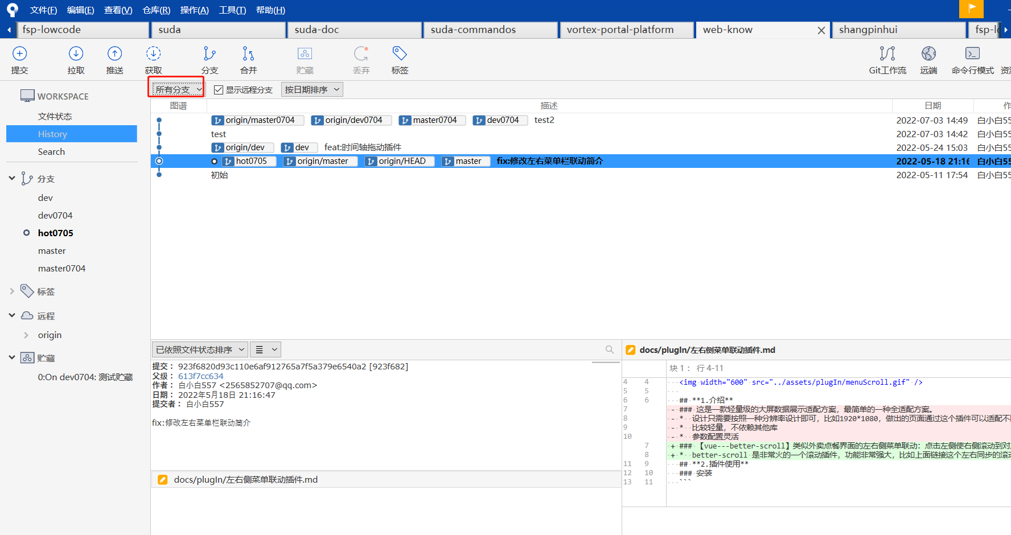
Task: Select History in the workspace sidebar
Action: [72, 134]
